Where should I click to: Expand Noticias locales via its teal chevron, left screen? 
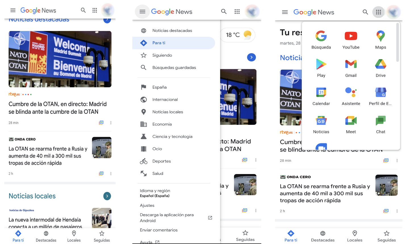(x=107, y=196)
